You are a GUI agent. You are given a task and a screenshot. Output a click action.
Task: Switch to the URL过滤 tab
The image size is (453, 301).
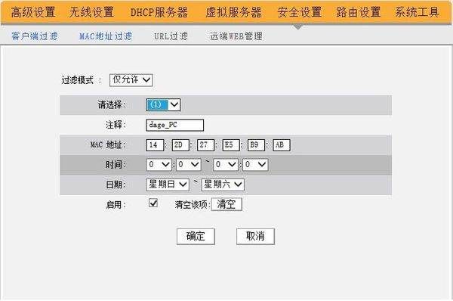(x=171, y=36)
